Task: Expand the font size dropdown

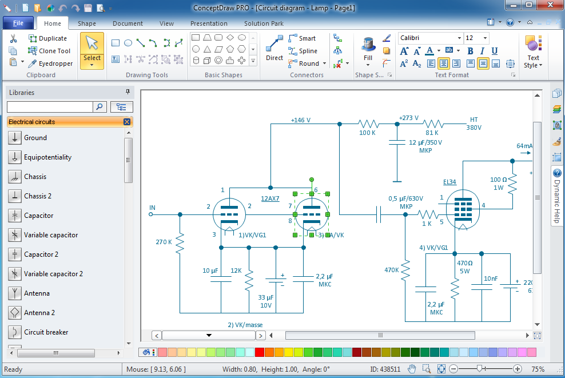Action: pos(486,38)
